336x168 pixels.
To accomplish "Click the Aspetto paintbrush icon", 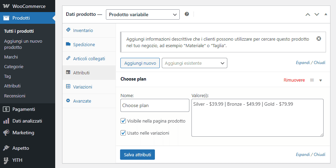I will (x=6, y=148).
